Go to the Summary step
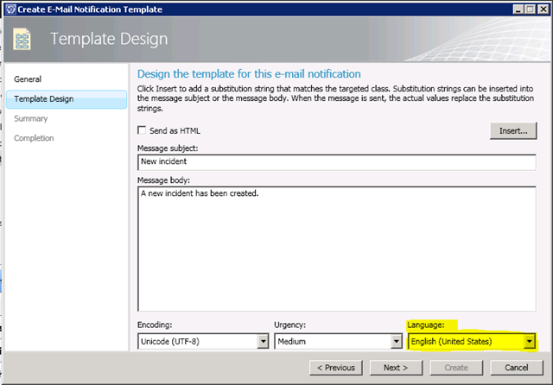 pyautogui.click(x=30, y=118)
